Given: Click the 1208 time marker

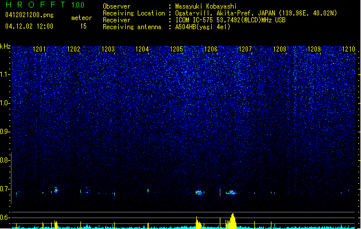Looking at the screenshot, I should pyautogui.click(x=280, y=49).
